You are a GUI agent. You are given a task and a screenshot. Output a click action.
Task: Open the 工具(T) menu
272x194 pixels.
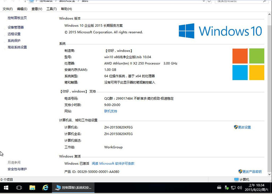(51, 9)
